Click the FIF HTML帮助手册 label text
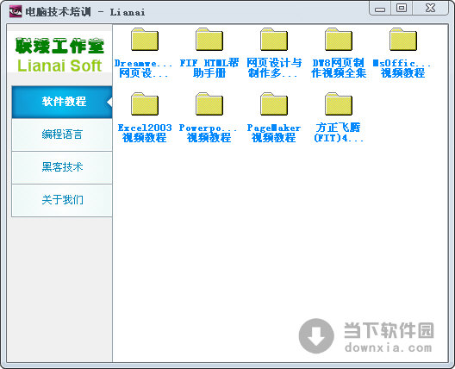Viewport: 455px width, 369px height. tap(209, 68)
